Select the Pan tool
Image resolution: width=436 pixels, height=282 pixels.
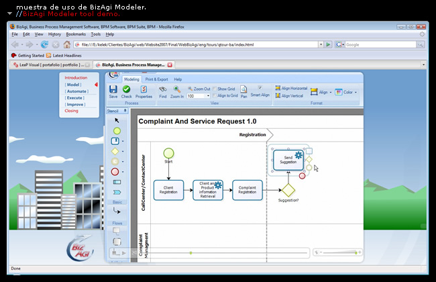(243, 91)
